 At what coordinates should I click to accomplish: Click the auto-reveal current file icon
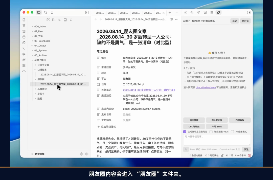[65, 20]
